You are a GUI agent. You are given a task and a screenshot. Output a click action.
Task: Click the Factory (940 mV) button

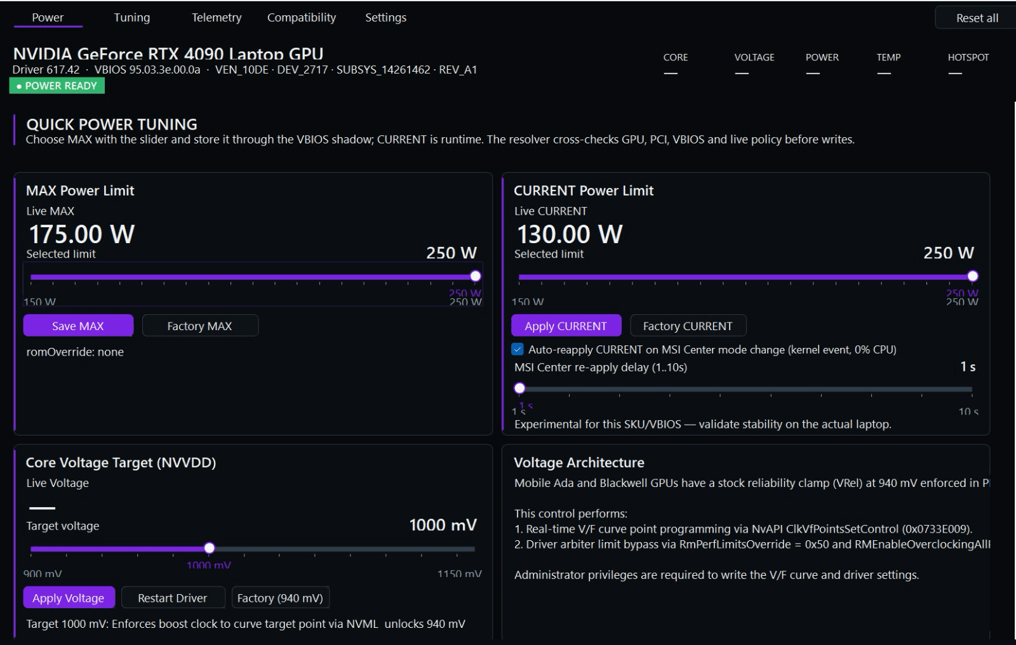280,598
